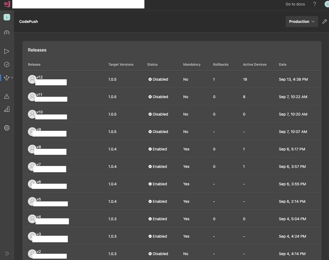Click the Active Devices column header
The image size is (329, 260).
coord(255,65)
